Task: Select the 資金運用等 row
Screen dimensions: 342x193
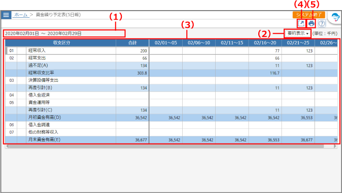Action: click(x=172, y=103)
